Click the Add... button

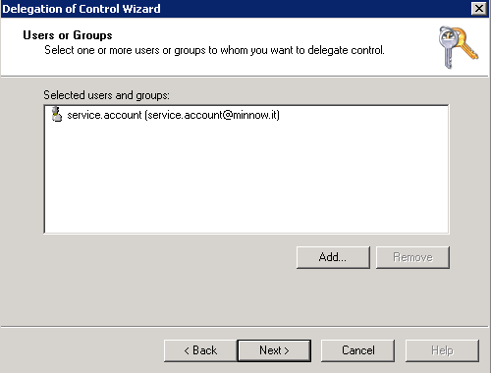point(333,257)
